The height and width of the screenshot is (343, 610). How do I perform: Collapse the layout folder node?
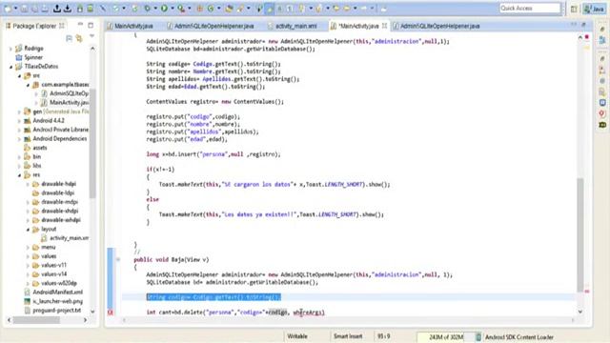[x=28, y=230]
